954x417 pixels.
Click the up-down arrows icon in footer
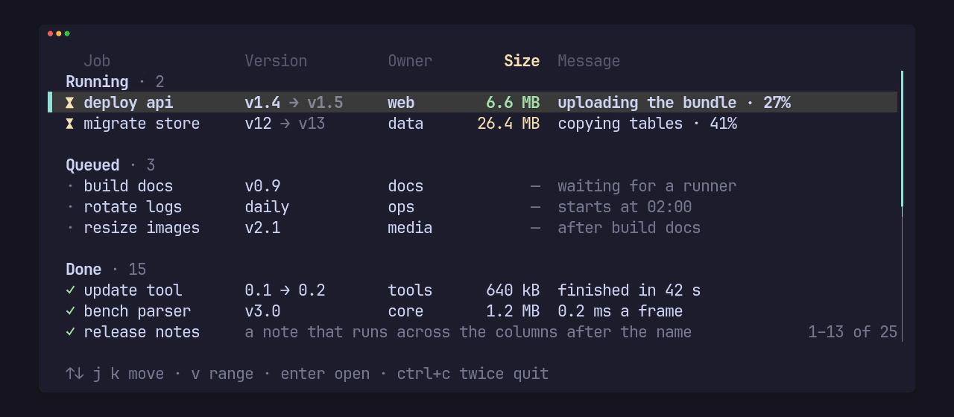pos(75,374)
